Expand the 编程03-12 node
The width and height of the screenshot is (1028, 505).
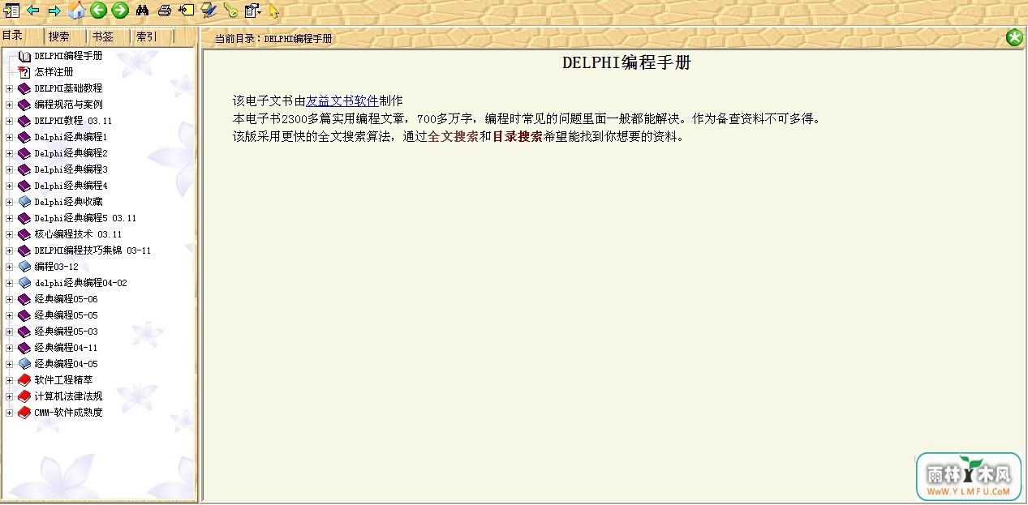coord(10,267)
